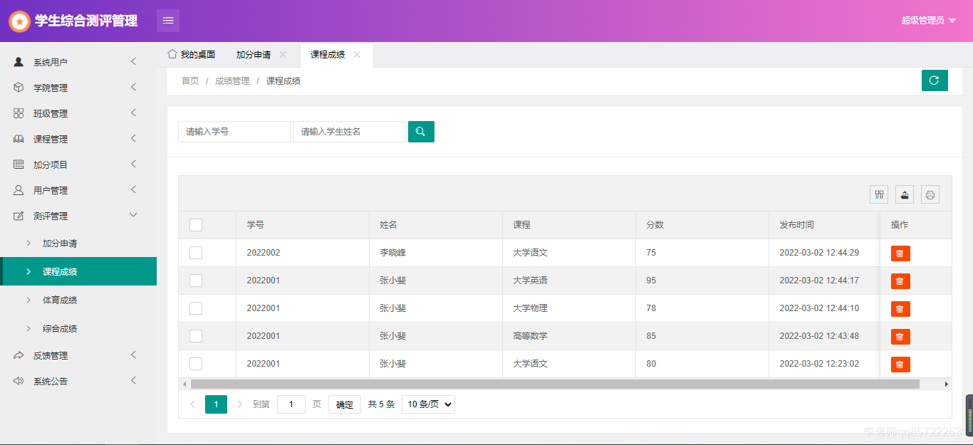The image size is (973, 445).
Task: Click page number 1 button
Action: [216, 404]
